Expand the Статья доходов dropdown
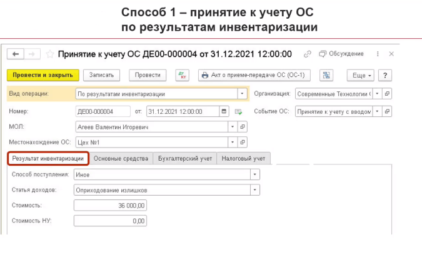This screenshot has width=422, height=272. pos(255,190)
